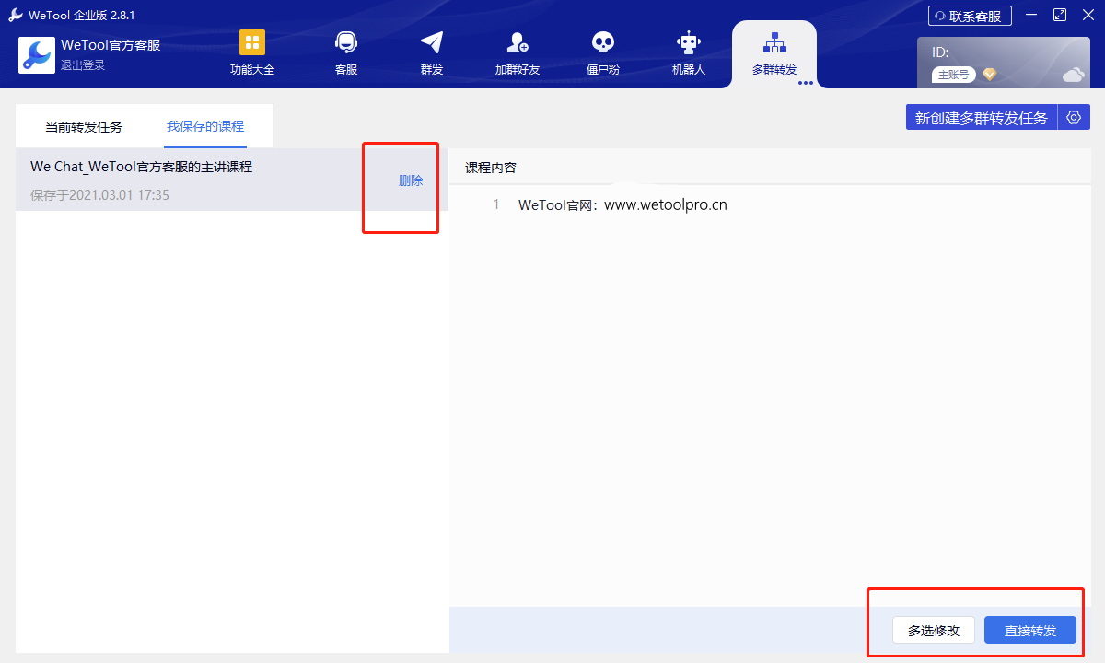1105x663 pixels.
Task: Switch to the 当前转发任务 tab
Action: 84,127
